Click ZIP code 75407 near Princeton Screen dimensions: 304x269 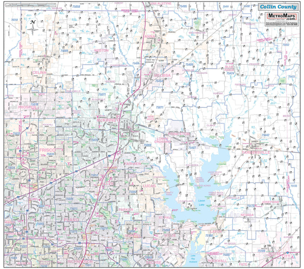[192, 147]
